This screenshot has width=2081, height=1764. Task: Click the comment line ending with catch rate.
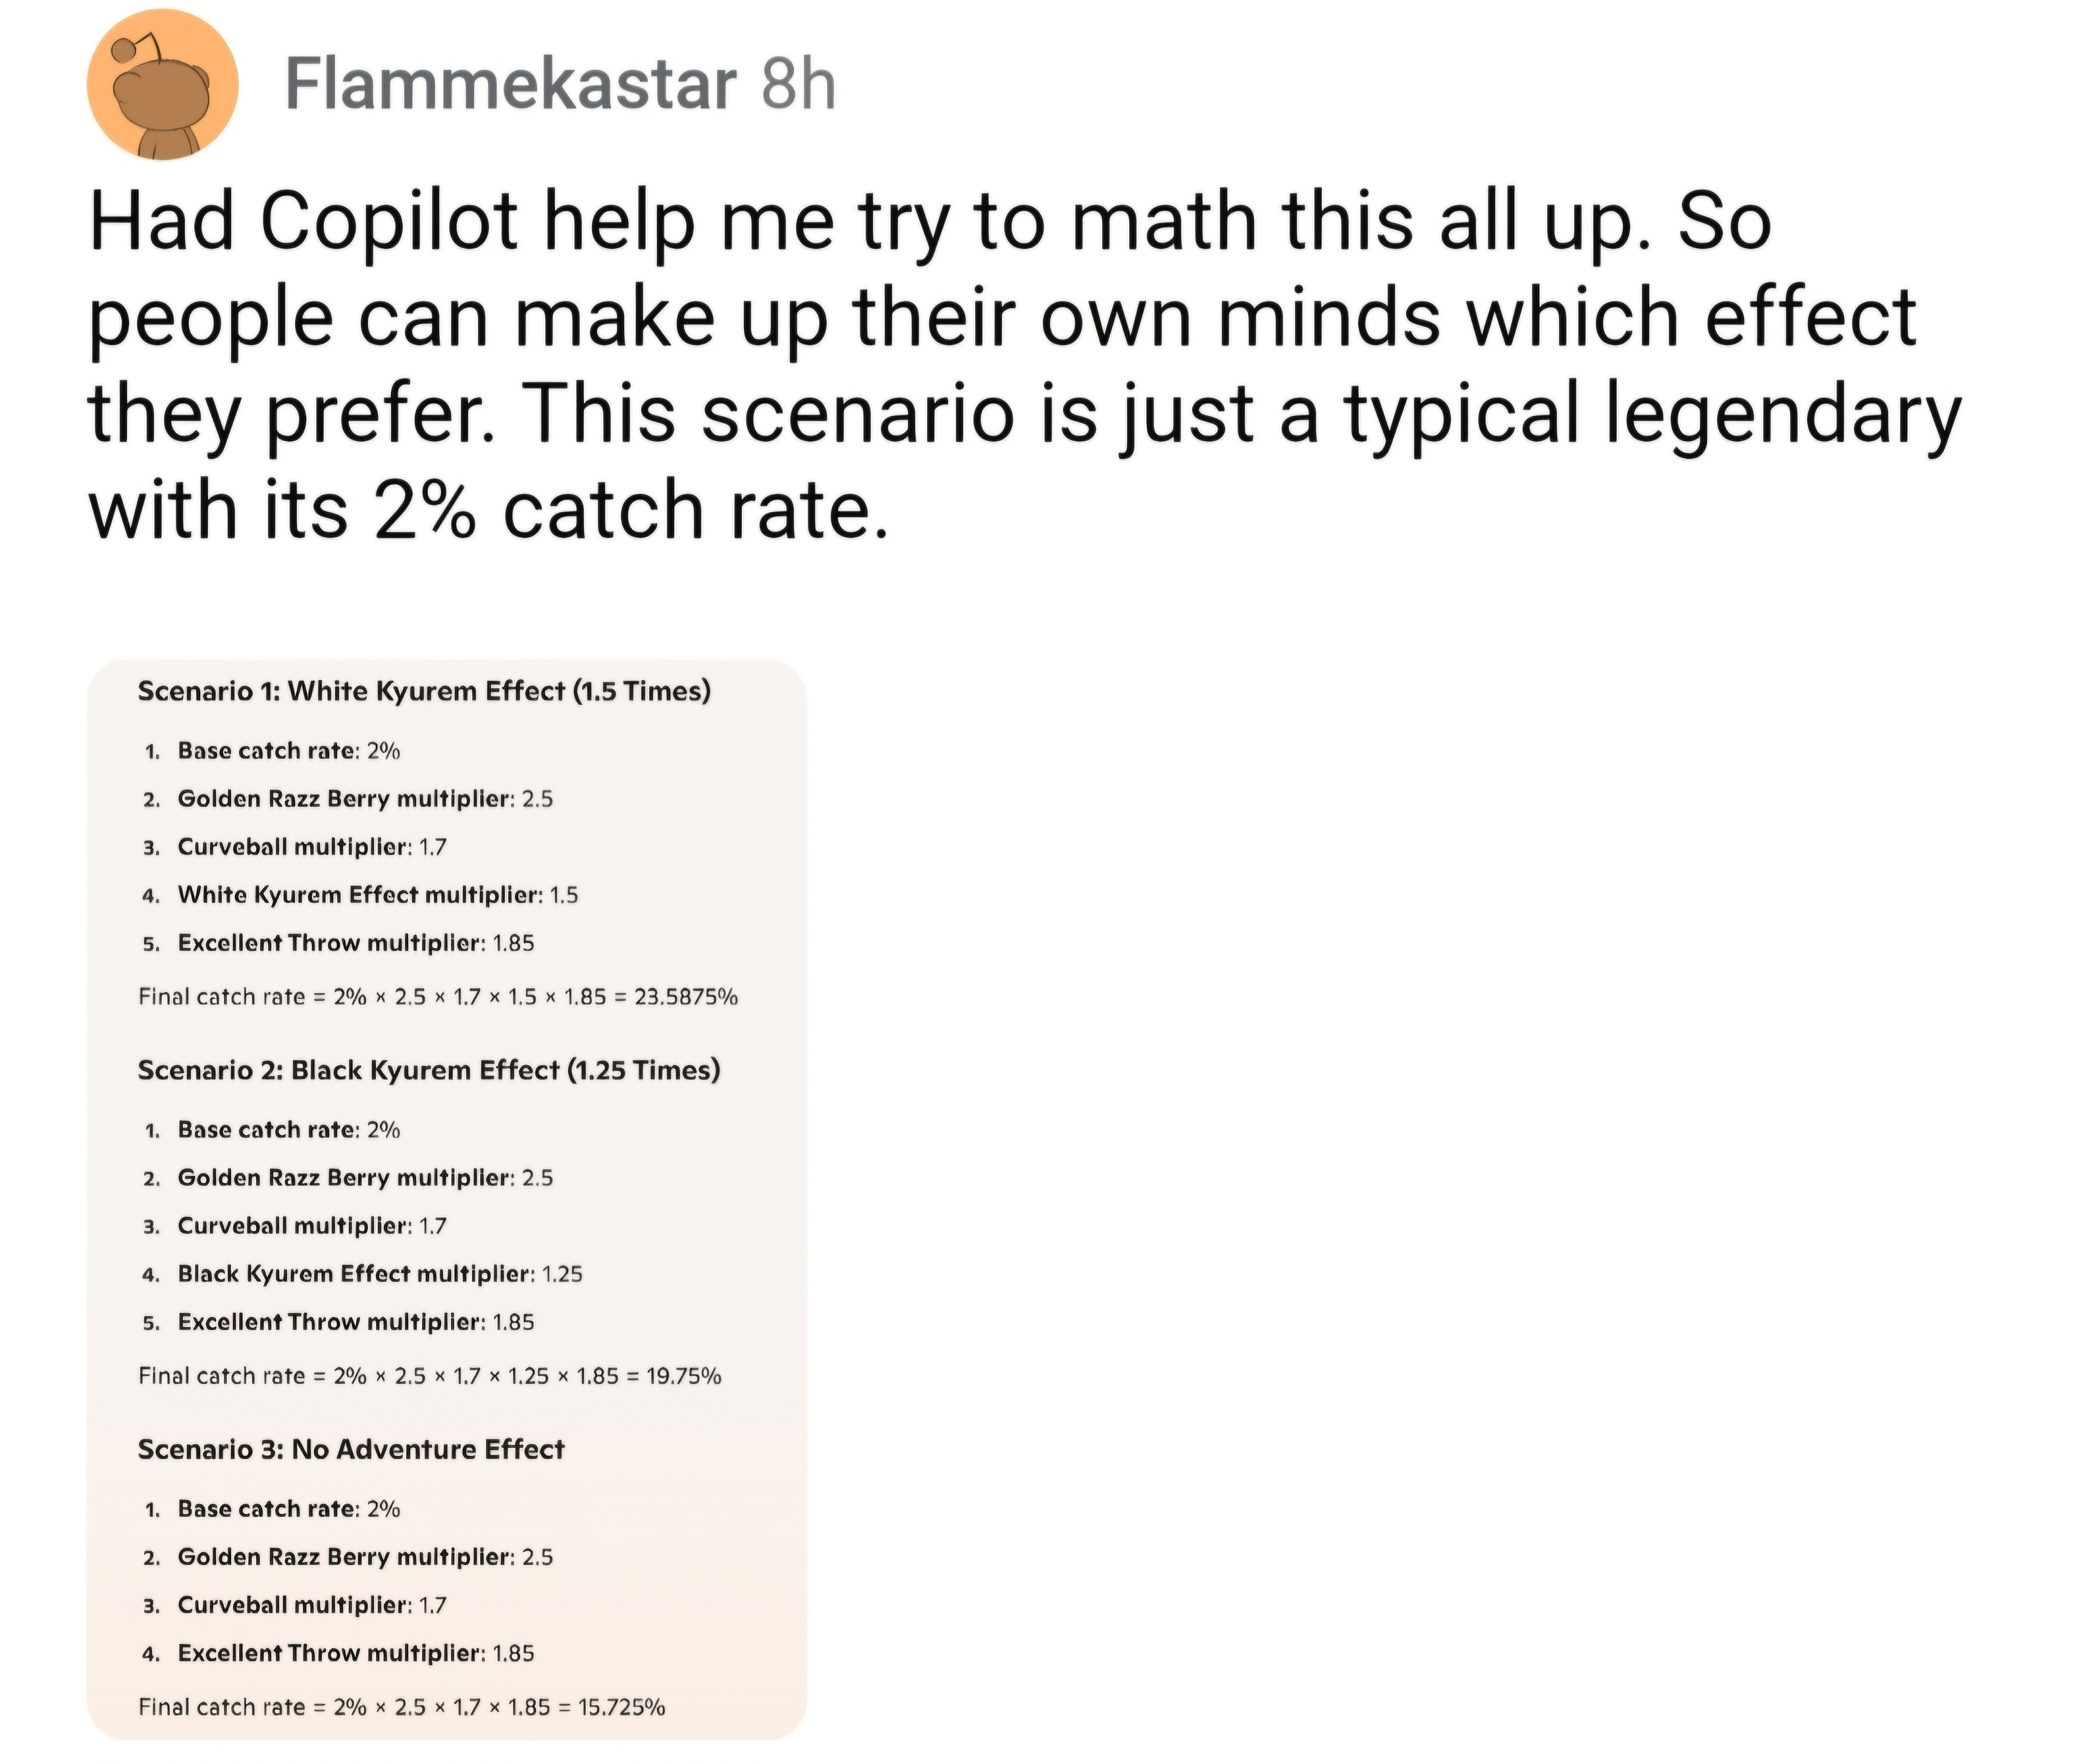click(x=488, y=508)
